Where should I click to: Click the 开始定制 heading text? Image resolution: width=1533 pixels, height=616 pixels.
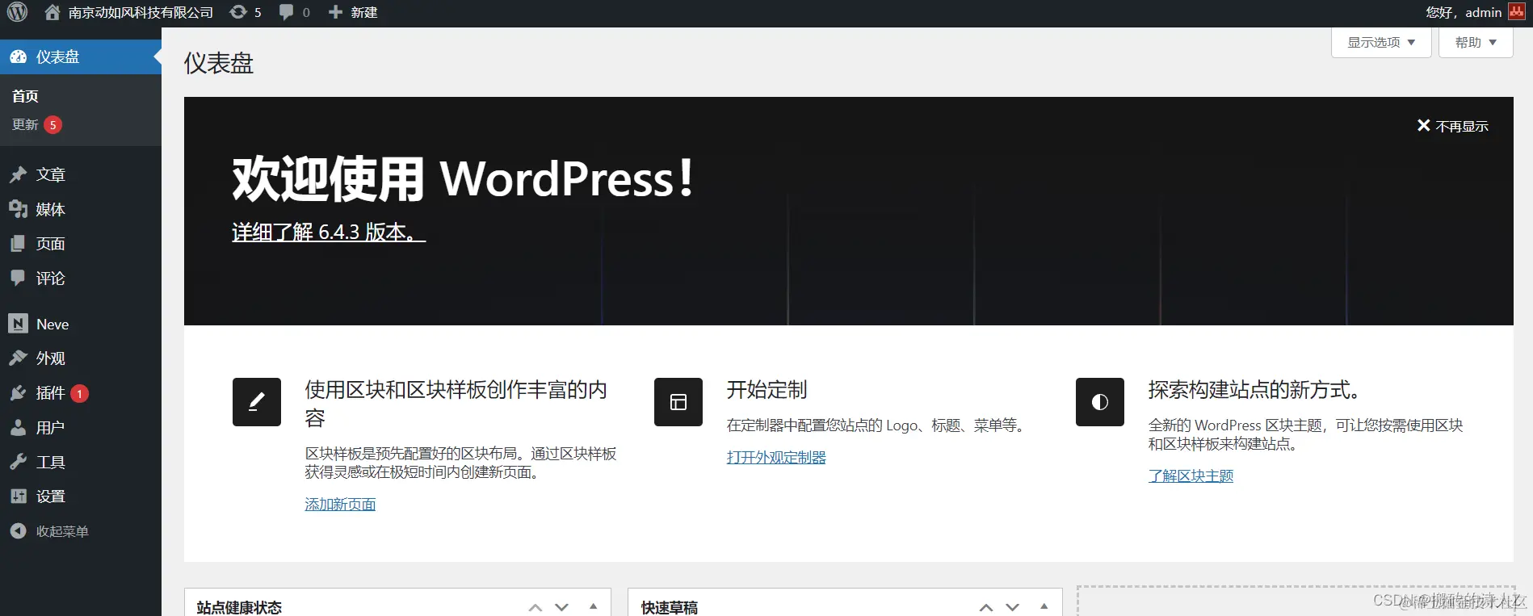click(766, 390)
